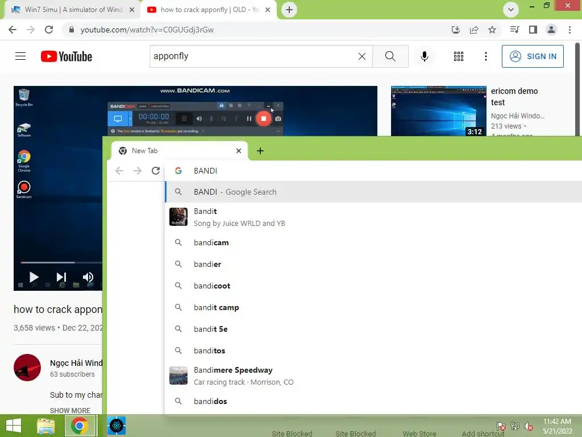
Task: Pick the bandidos suggestion
Action: (373, 401)
